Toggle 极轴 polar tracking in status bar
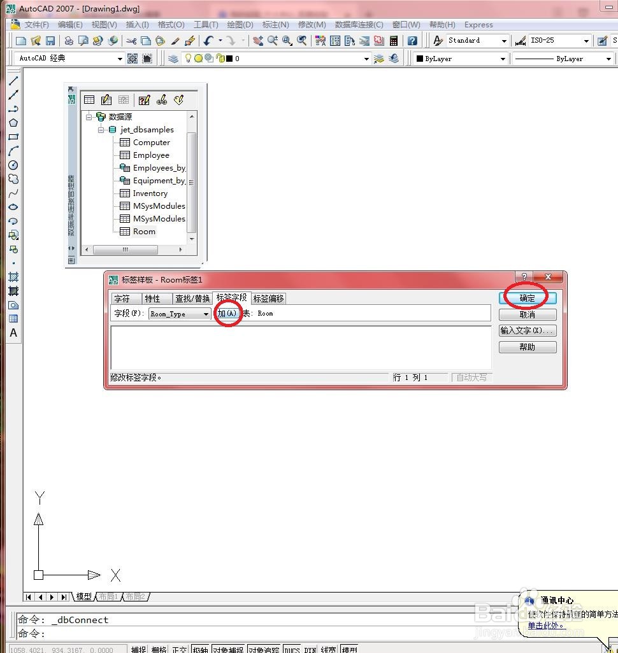This screenshot has width=618, height=653. 200,649
